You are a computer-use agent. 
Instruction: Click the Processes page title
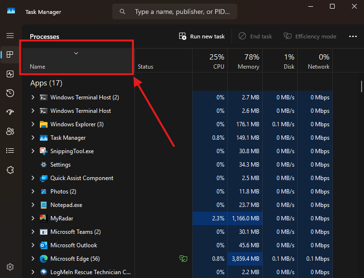pos(44,36)
